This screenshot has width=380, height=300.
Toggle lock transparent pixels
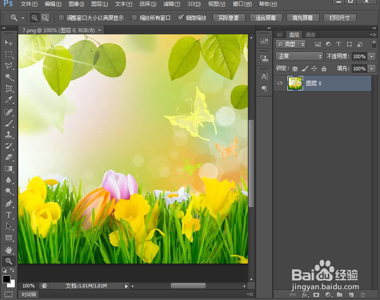(295, 69)
